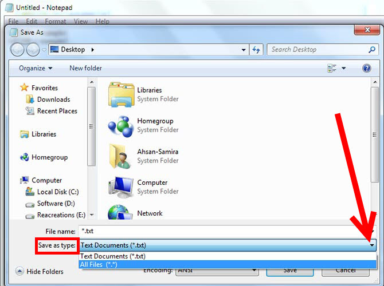Click the search magnifier icon
This screenshot has height=286, width=384.
(x=372, y=50)
